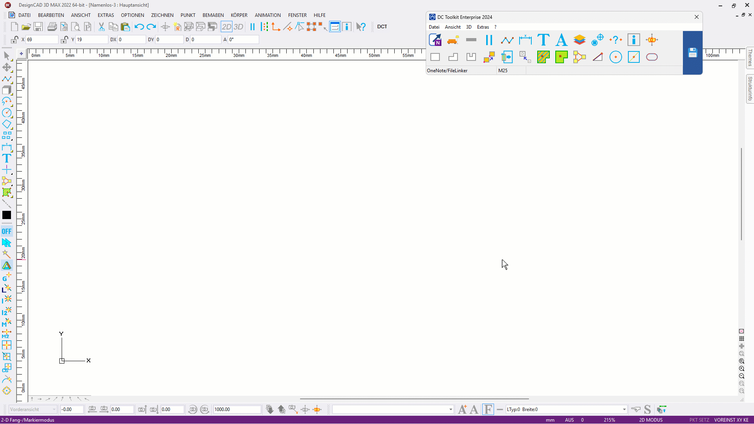Click the X coordinate input field
The height and width of the screenshot is (424, 754).
pos(42,40)
